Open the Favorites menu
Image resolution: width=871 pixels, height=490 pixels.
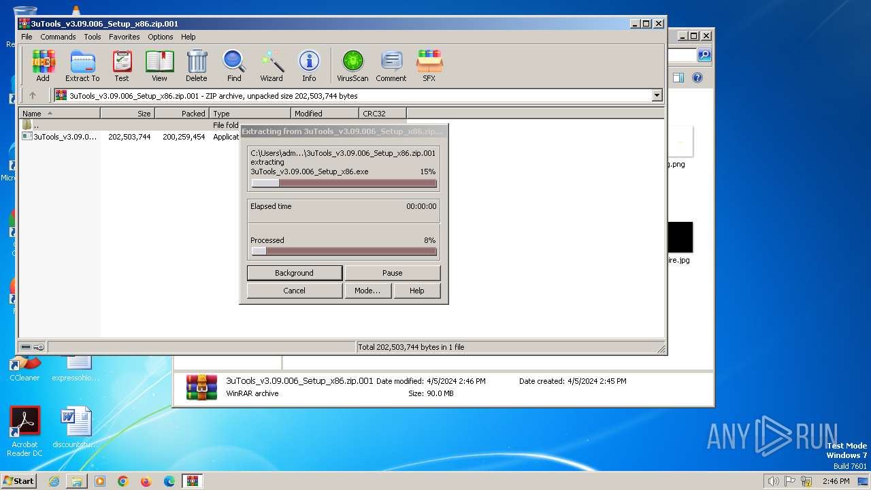click(125, 37)
